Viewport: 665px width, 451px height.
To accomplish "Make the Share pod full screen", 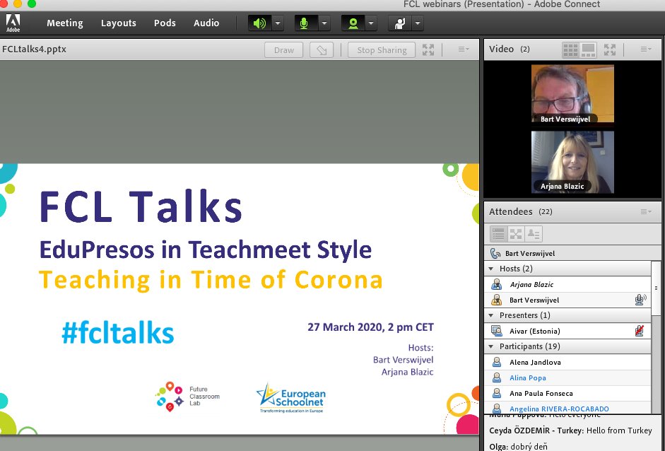I will pos(428,50).
